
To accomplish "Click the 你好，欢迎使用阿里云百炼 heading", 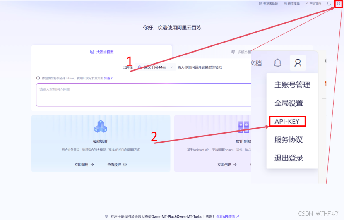I will click(172, 28).
